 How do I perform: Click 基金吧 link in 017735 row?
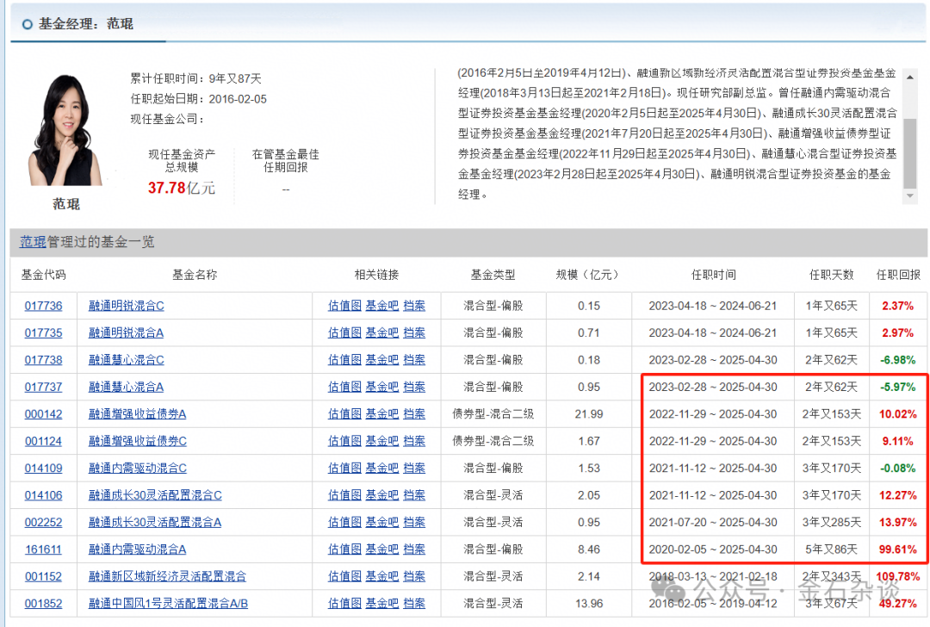pos(382,332)
